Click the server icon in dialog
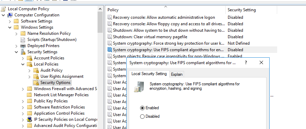The width and height of the screenshot is (306, 129). click(139, 87)
